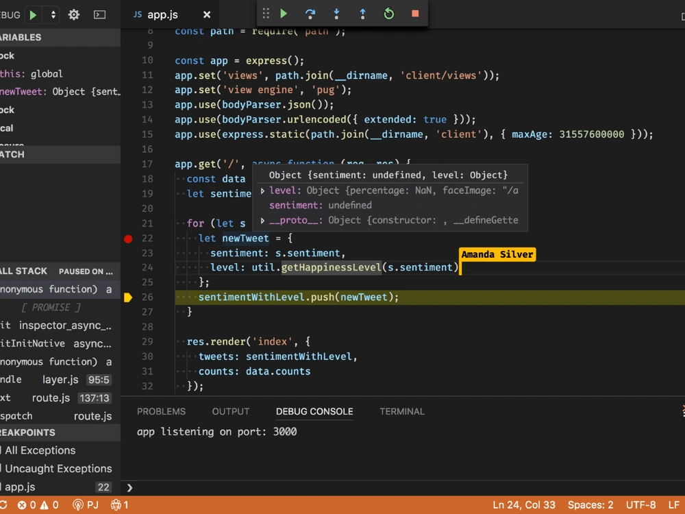Continue execution in the debug toolbar

pyautogui.click(x=284, y=14)
